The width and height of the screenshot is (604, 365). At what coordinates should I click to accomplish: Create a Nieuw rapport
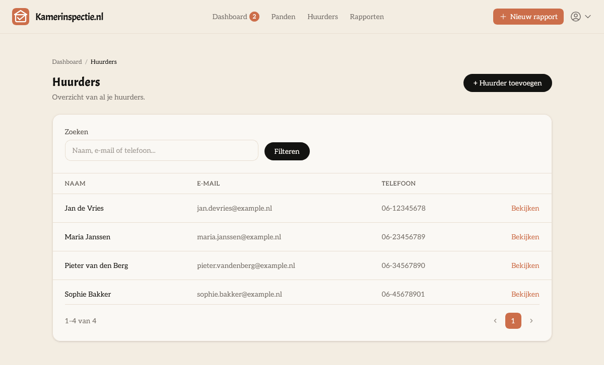[528, 17]
